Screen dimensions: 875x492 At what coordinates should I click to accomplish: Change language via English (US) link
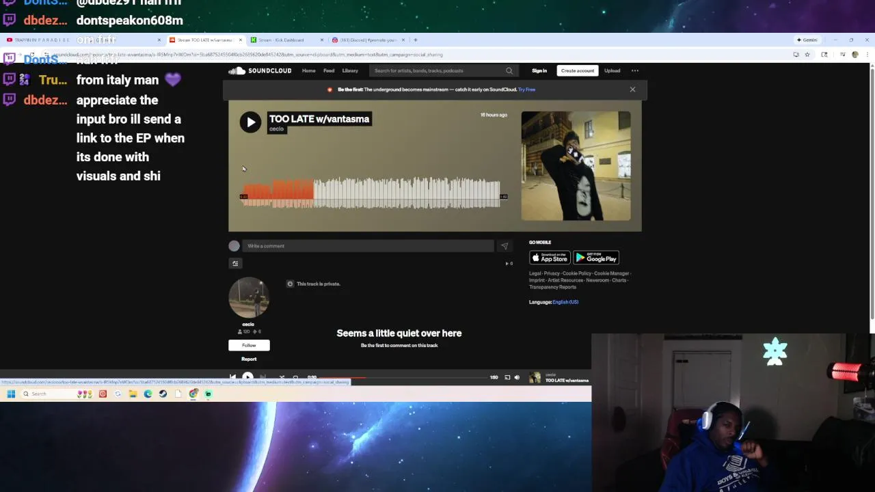point(565,302)
